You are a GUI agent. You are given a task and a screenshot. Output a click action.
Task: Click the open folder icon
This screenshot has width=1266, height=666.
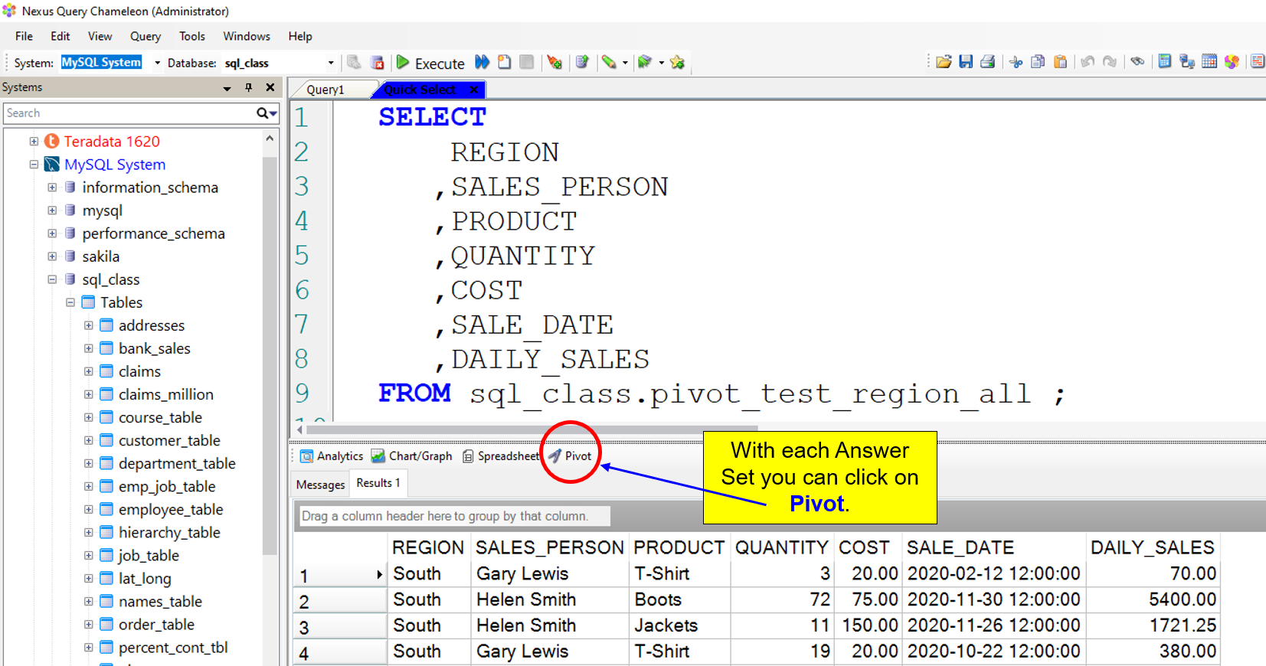(x=944, y=62)
